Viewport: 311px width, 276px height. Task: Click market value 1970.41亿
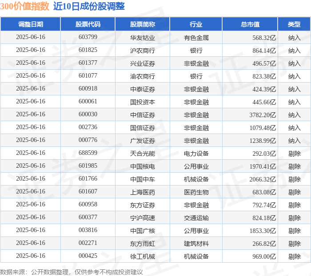point(263,166)
